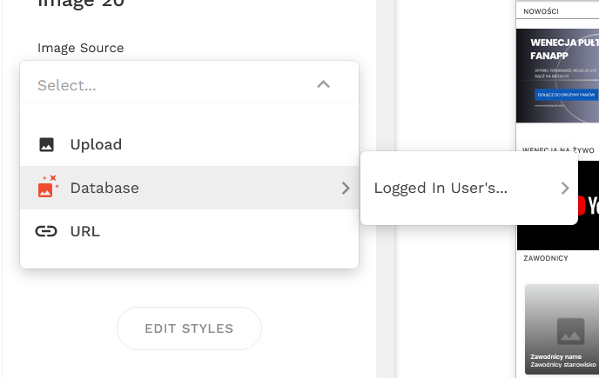The height and width of the screenshot is (378, 599).
Task: Expand the Database submenu arrow
Action: tap(346, 188)
